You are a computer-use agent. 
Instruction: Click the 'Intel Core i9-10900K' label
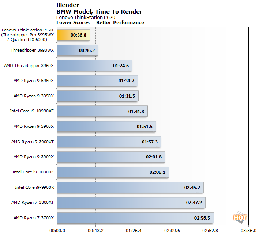coord(33,172)
